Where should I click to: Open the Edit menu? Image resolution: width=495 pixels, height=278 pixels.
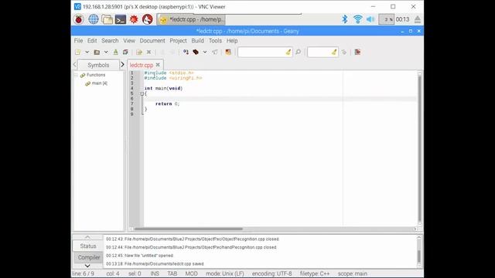point(92,41)
